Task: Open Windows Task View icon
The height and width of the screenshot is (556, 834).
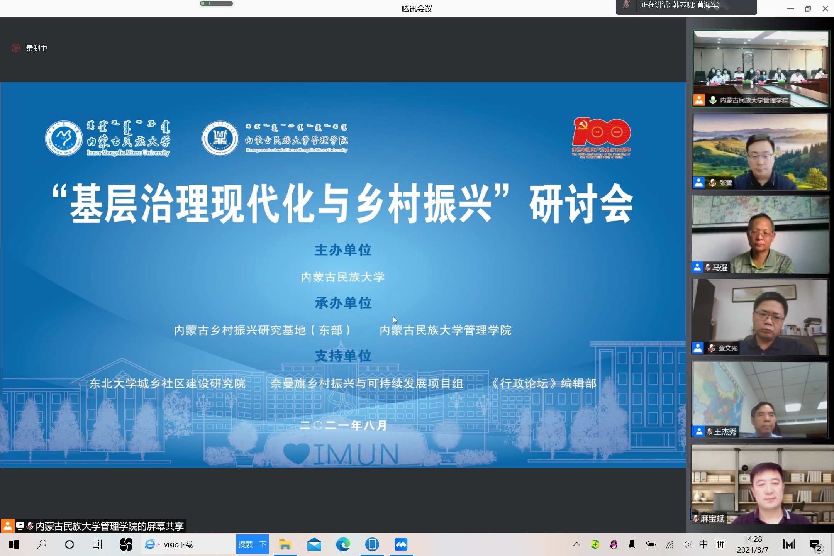Action: point(97,544)
